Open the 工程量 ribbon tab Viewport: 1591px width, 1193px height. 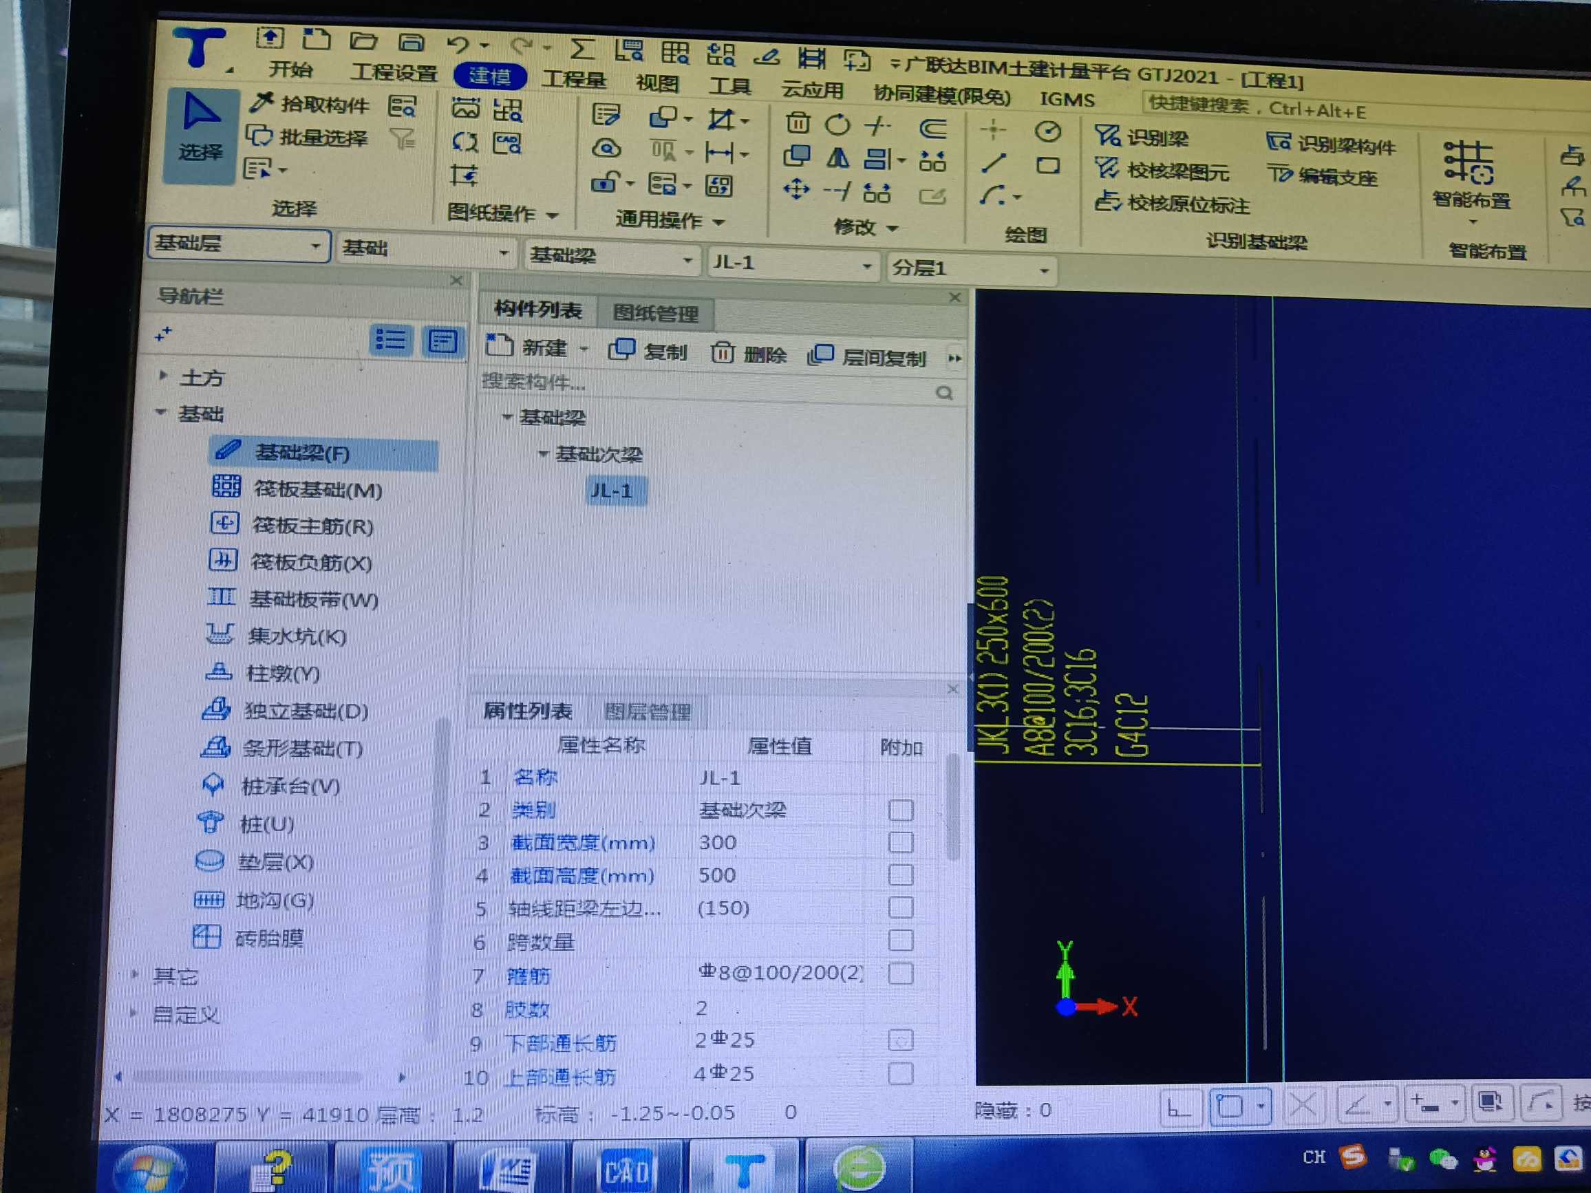(x=573, y=78)
